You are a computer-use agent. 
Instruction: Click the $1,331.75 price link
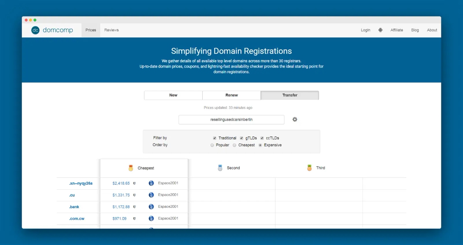121,195
